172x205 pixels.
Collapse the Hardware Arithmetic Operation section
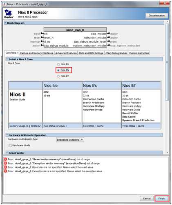7,135
